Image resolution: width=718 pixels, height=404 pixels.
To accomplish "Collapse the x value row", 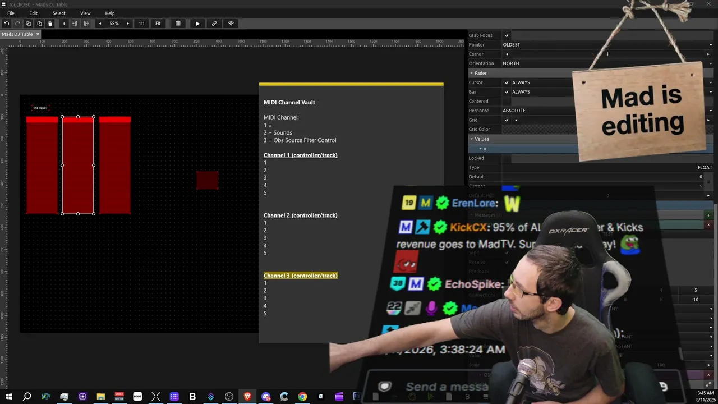I will click(x=480, y=149).
